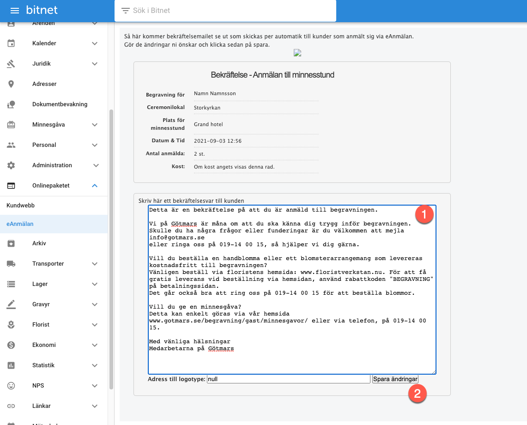Click in the confirmation message text area
Viewport: 527px width, 425px height.
(292, 290)
